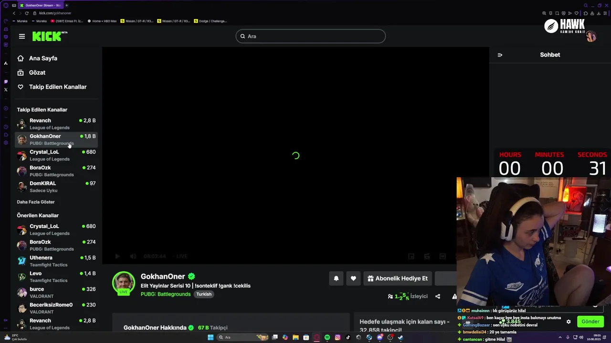Toggle follow heart button
This screenshot has width=611, height=343.
[x=353, y=278]
